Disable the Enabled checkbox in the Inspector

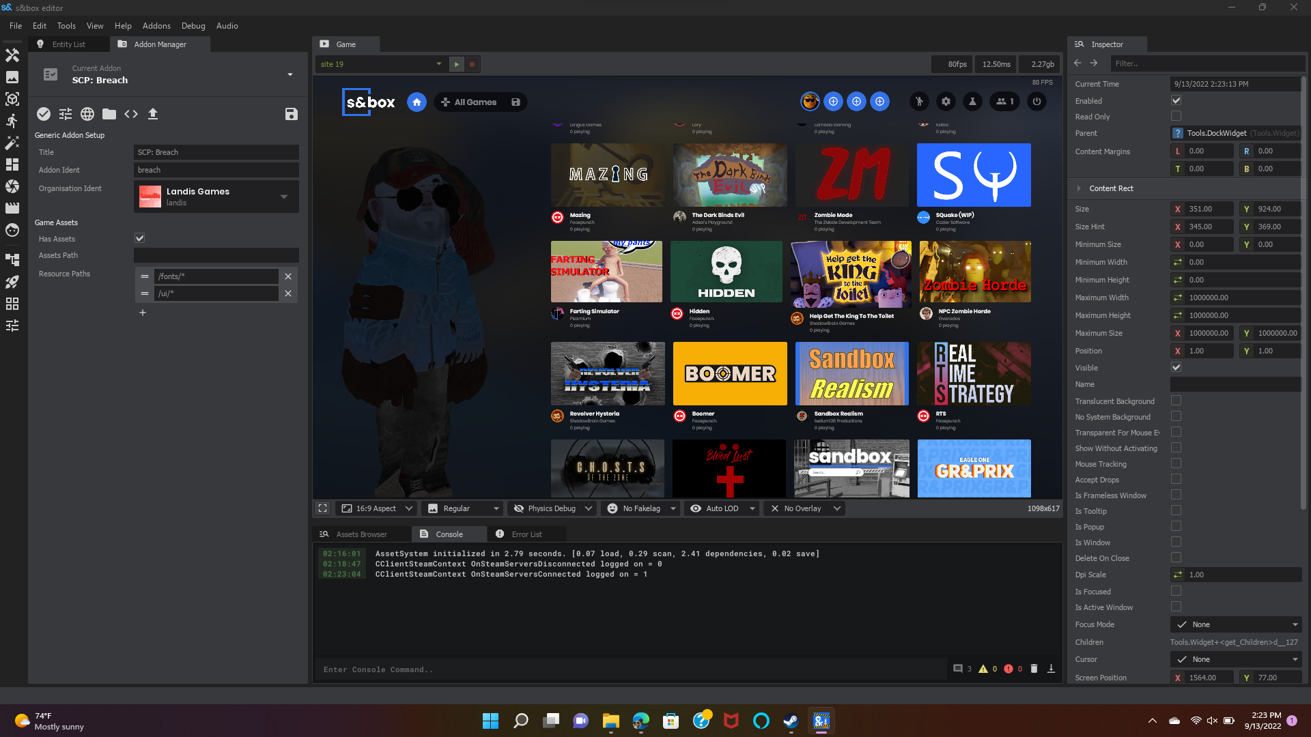pyautogui.click(x=1176, y=100)
